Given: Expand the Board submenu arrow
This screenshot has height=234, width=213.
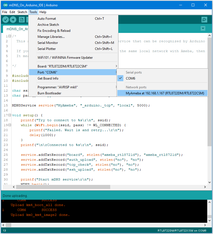Looking at the screenshot, I should [116, 66].
